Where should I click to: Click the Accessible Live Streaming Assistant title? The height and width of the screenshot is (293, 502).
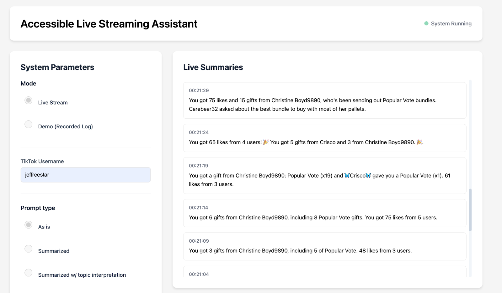(109, 23)
